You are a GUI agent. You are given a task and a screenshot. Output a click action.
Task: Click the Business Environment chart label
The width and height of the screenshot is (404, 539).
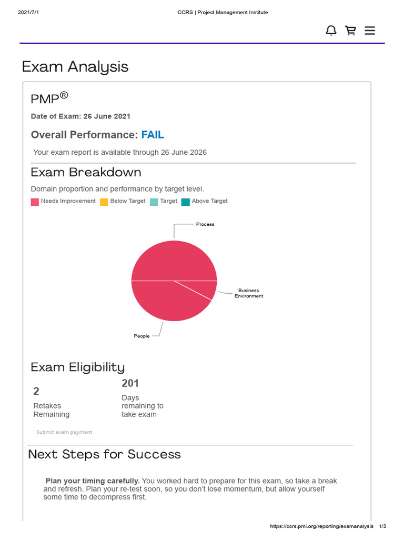[x=249, y=293]
